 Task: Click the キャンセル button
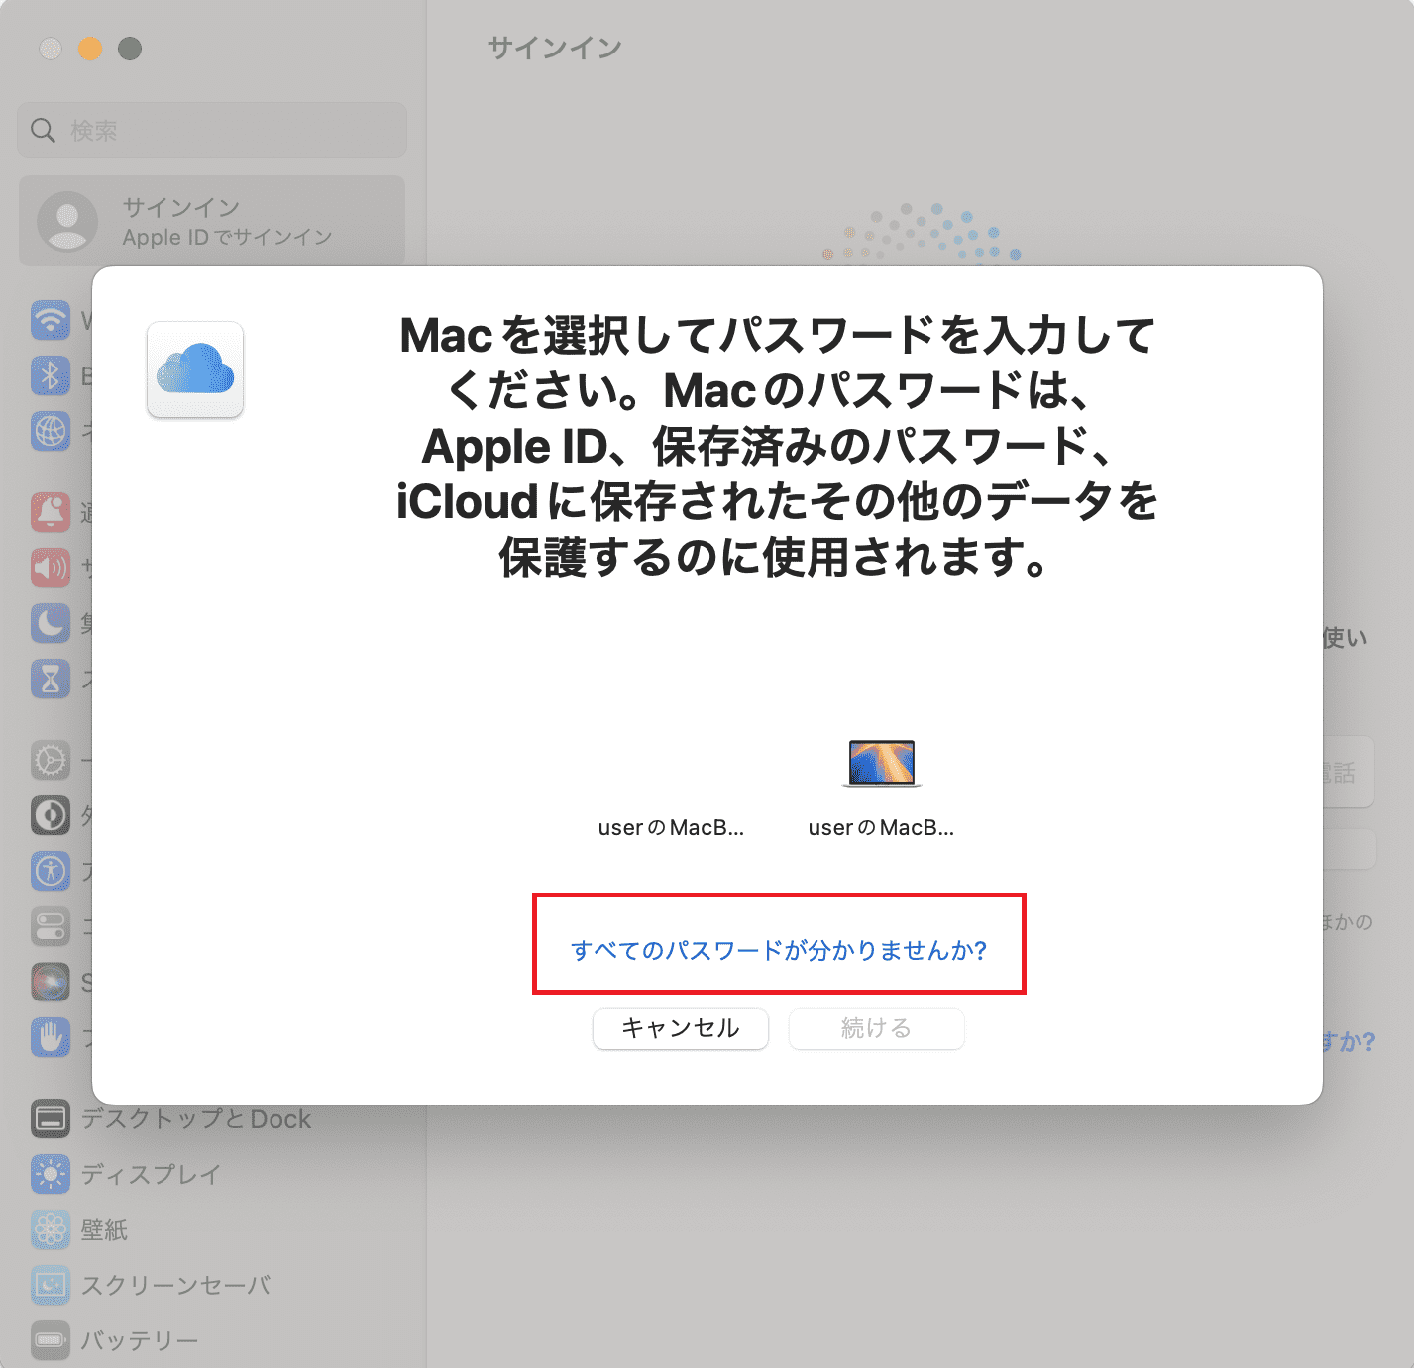point(681,1028)
